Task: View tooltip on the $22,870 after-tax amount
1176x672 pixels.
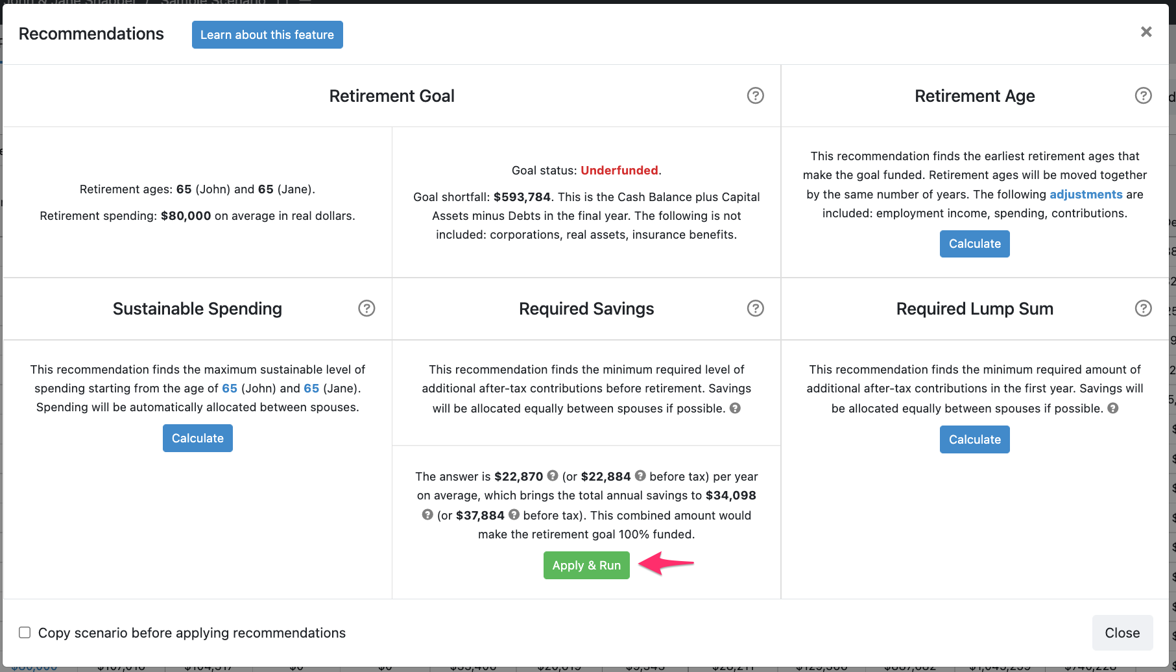Action: [553, 475]
